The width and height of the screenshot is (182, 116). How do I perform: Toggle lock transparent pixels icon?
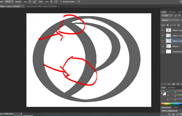coord(167,25)
